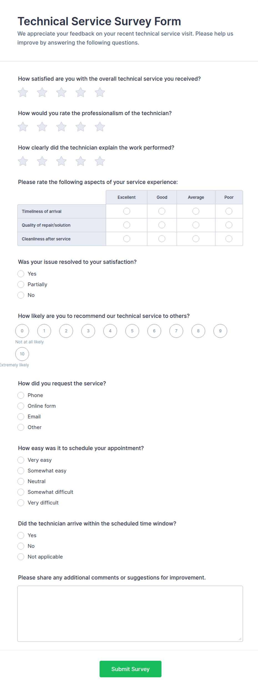The height and width of the screenshot is (691, 258).
Task: Select Not applicable for scheduled time window
Action: click(21, 557)
